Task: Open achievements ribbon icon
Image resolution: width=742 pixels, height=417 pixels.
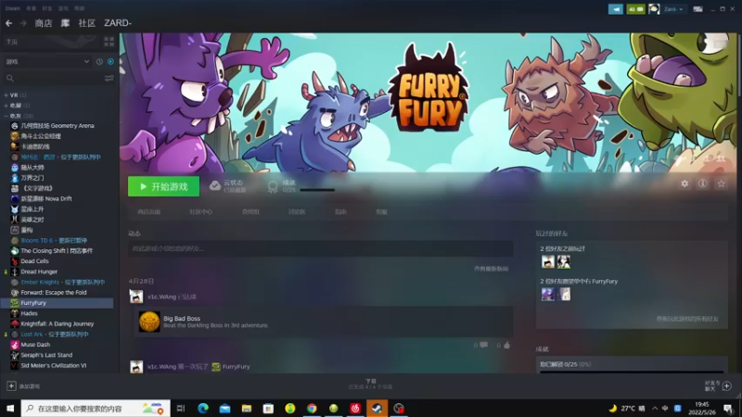Action: [x=273, y=186]
